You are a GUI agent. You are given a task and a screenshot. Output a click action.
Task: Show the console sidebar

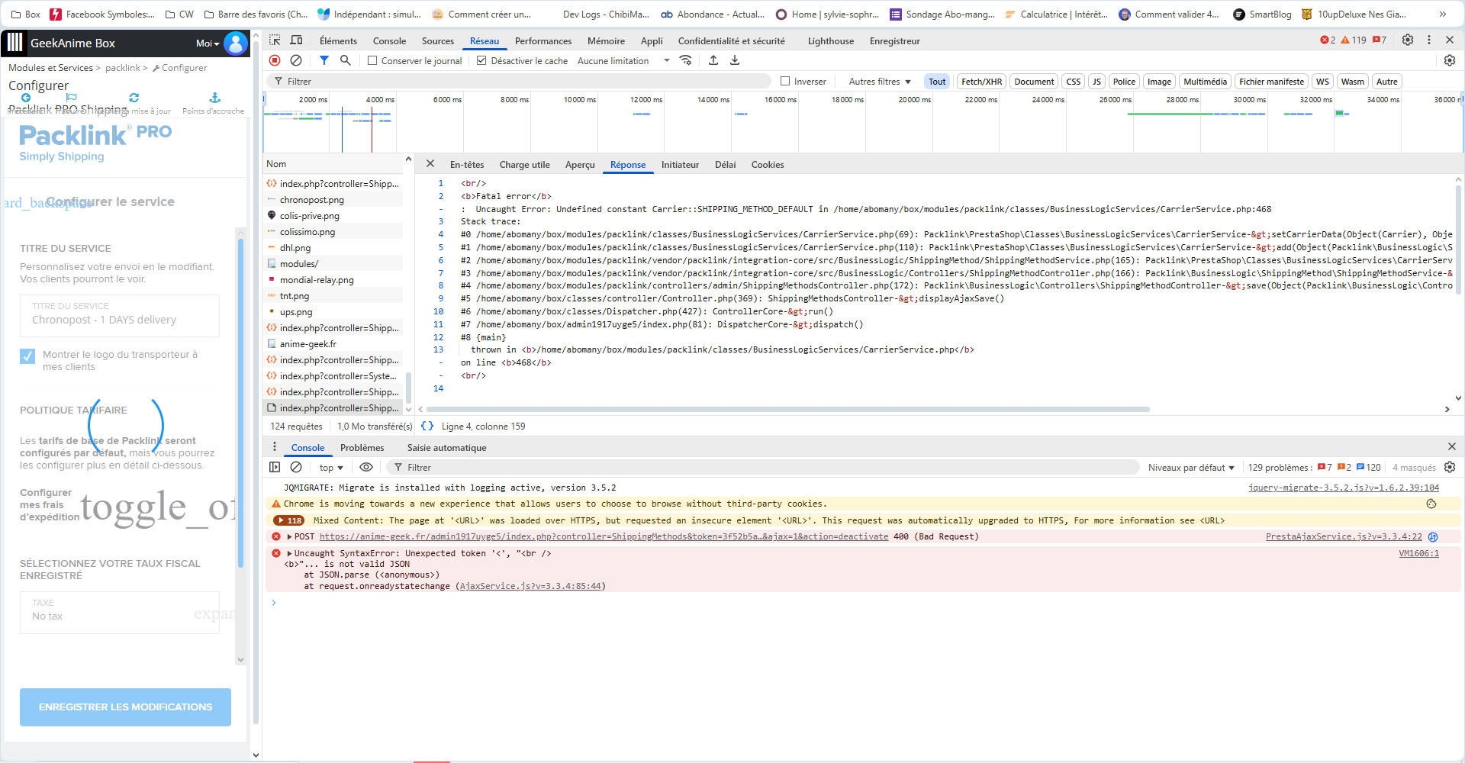click(275, 467)
